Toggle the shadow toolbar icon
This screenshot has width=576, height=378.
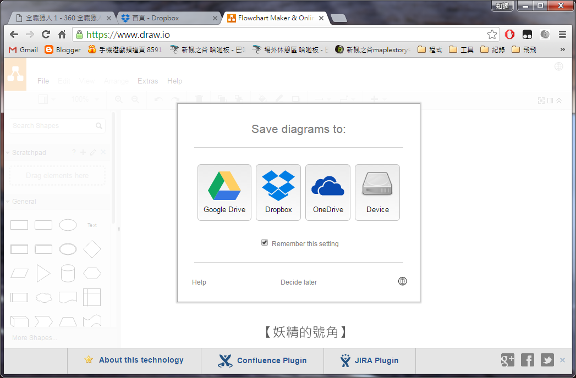coord(296,99)
